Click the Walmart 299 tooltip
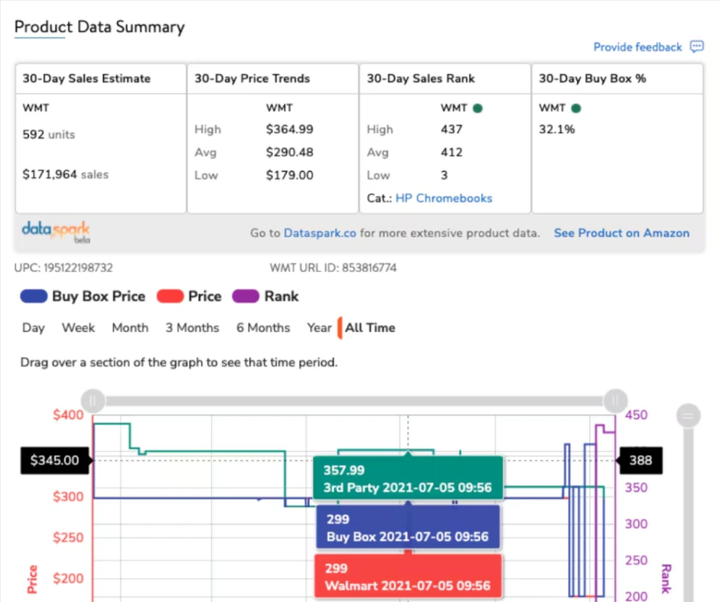The width and height of the screenshot is (720, 602). (408, 576)
